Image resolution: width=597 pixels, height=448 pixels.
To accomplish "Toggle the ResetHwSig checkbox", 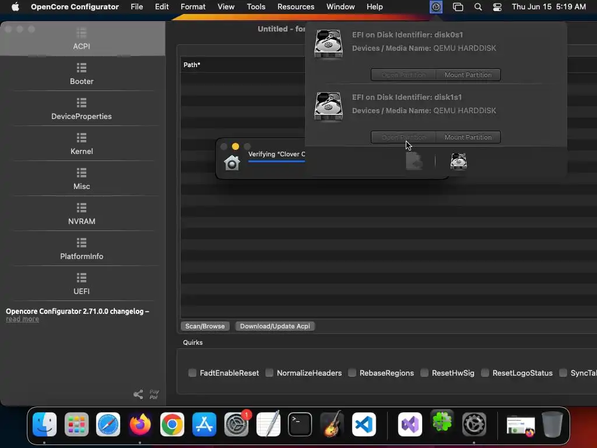I will (x=424, y=373).
